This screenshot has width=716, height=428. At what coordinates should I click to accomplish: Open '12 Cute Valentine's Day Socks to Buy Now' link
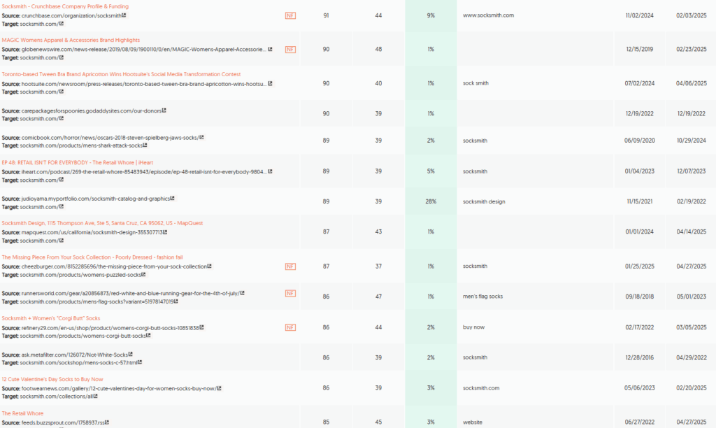52,380
